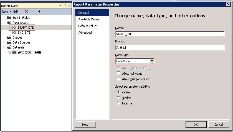The width and height of the screenshot is (233, 132).
Task: Click the Parameters folder icon
Action: tap(9, 23)
